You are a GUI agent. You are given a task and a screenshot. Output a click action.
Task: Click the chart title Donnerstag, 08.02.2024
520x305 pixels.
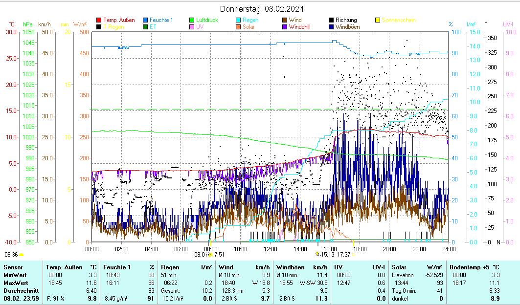coord(261,9)
